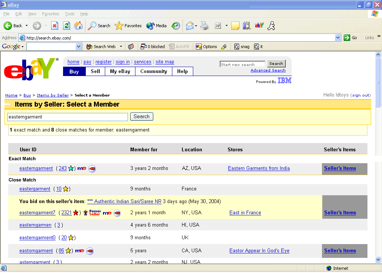Click the IBM logo link
Screen dimensions: 382x275
click(x=284, y=80)
